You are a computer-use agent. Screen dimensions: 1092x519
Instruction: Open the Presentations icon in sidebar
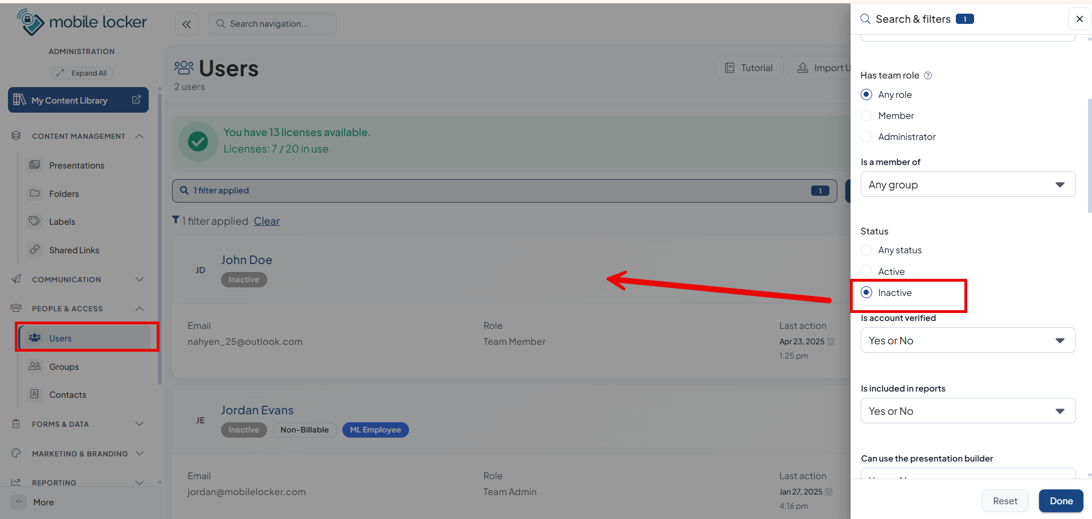point(35,164)
